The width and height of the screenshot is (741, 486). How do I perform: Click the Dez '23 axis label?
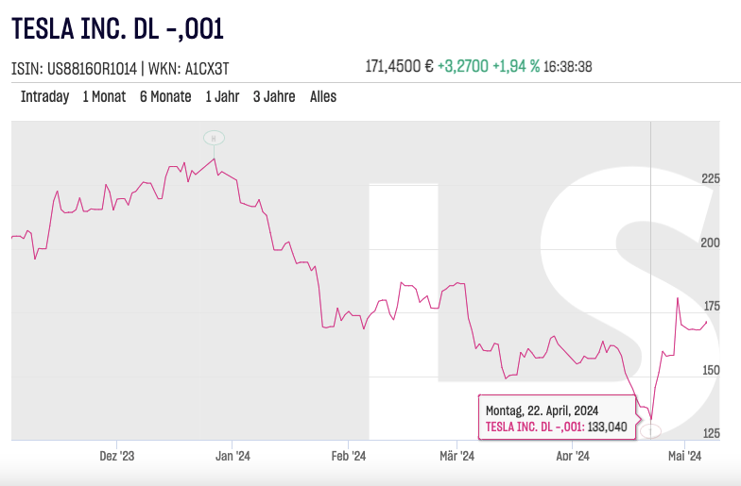click(x=116, y=456)
